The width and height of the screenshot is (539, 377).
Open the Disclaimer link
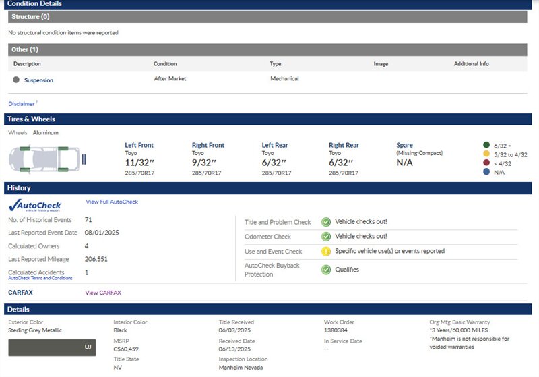point(22,104)
